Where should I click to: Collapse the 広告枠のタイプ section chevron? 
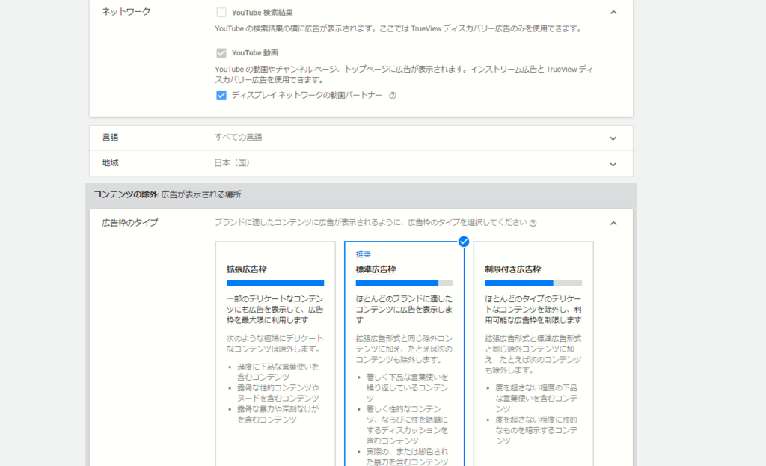(x=613, y=223)
